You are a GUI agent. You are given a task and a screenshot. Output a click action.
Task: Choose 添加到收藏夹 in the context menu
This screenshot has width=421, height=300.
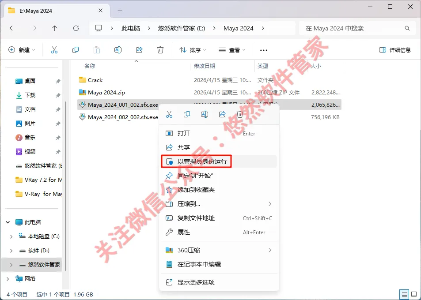tap(219, 190)
